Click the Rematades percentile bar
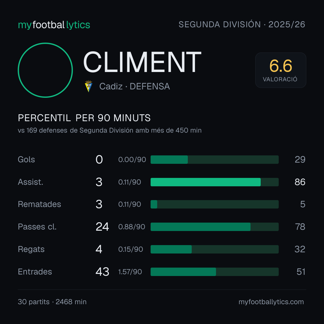Viewport: 324px width, 324px height. (214, 204)
